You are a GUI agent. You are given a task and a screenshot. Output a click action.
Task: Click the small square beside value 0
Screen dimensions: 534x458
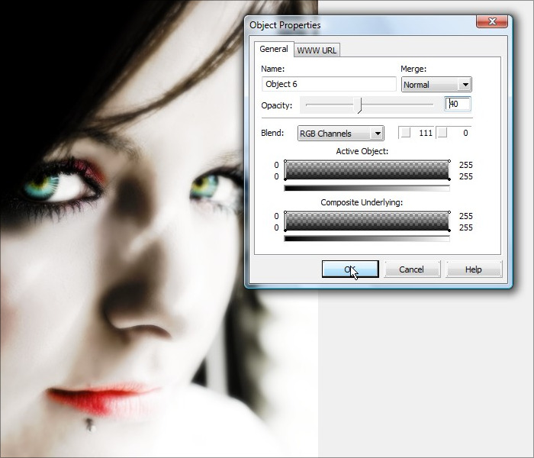tap(442, 133)
